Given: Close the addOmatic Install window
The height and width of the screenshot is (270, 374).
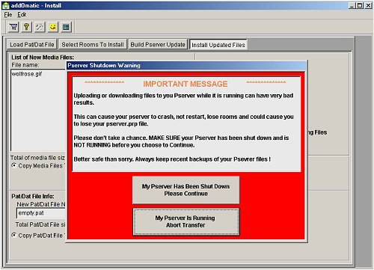Looking at the screenshot, I should pyautogui.click(x=368, y=5).
